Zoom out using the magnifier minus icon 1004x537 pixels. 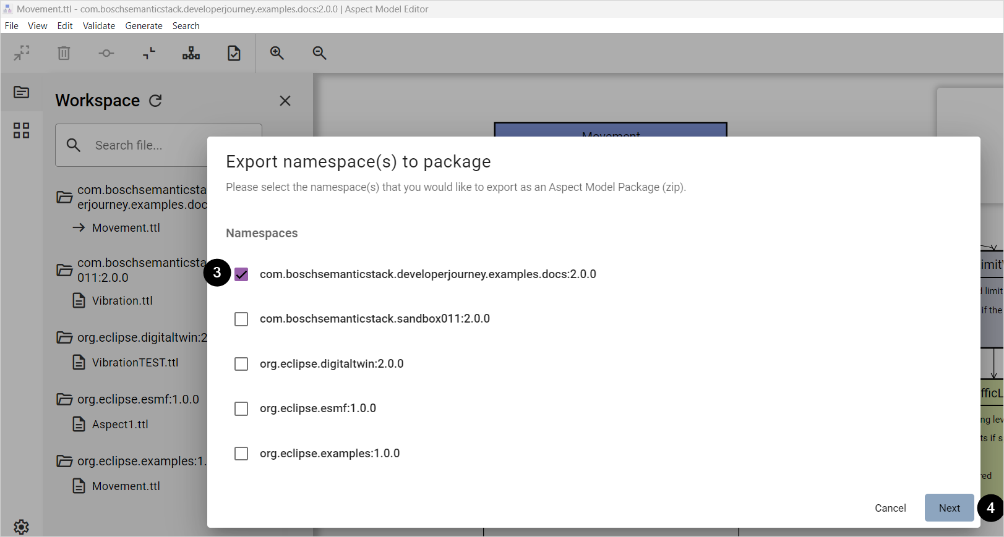pos(319,53)
